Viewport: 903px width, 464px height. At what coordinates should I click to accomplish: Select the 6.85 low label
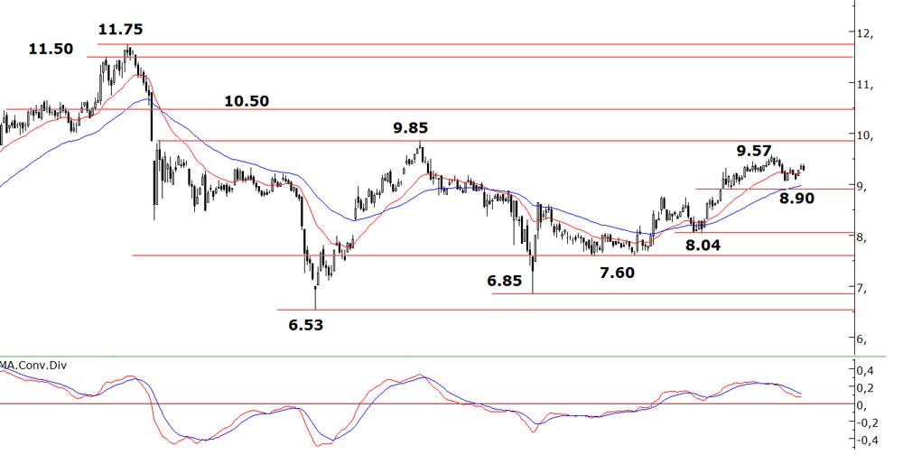(505, 281)
